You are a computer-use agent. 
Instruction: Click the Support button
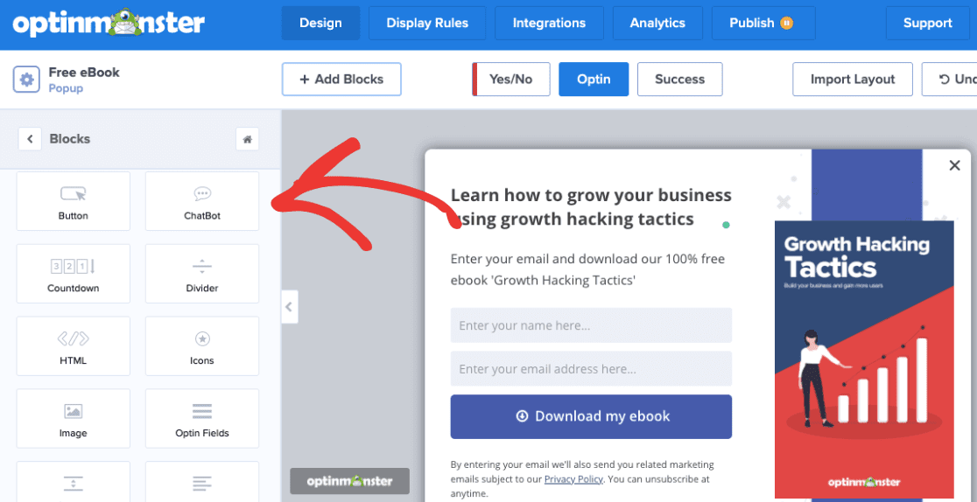[x=927, y=23]
